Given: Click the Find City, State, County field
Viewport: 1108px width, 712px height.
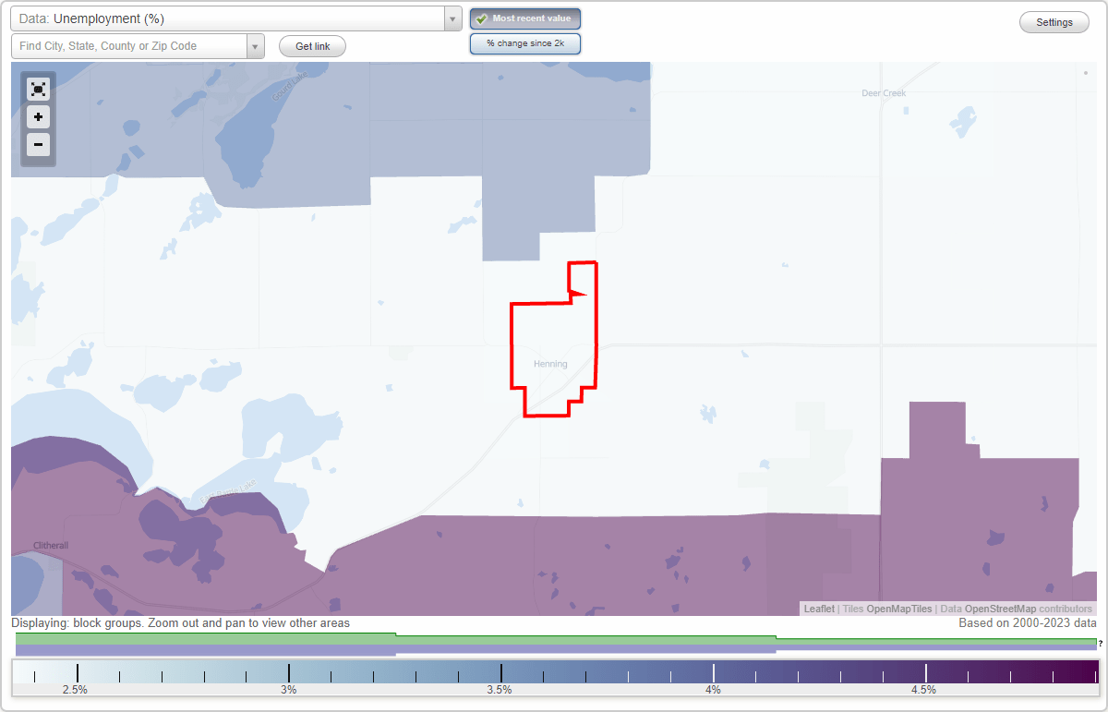Looking at the screenshot, I should pyautogui.click(x=129, y=46).
